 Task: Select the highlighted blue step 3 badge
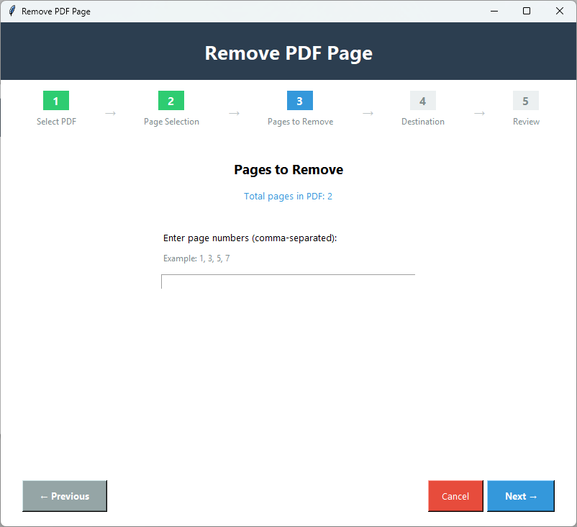coord(299,101)
